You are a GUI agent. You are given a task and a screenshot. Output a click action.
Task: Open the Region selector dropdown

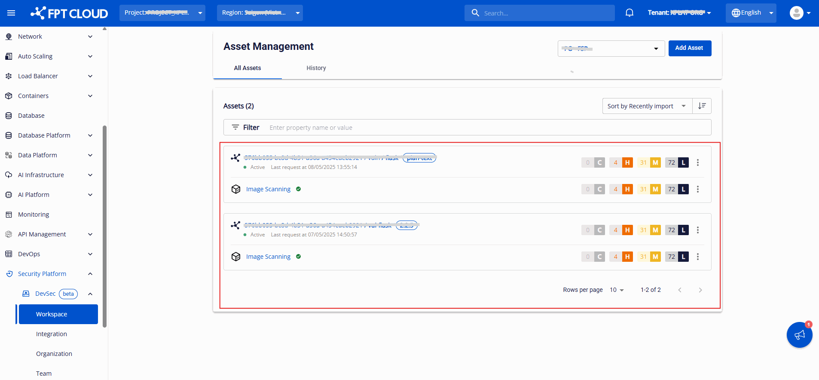pos(260,13)
